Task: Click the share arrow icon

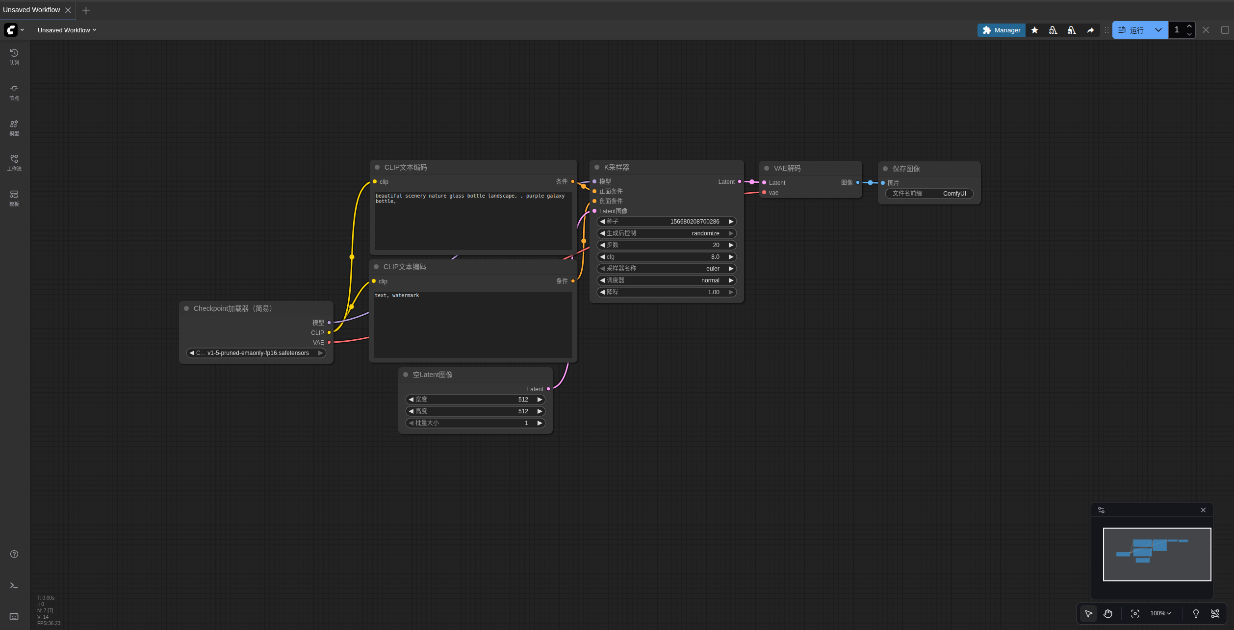Action: tap(1090, 30)
